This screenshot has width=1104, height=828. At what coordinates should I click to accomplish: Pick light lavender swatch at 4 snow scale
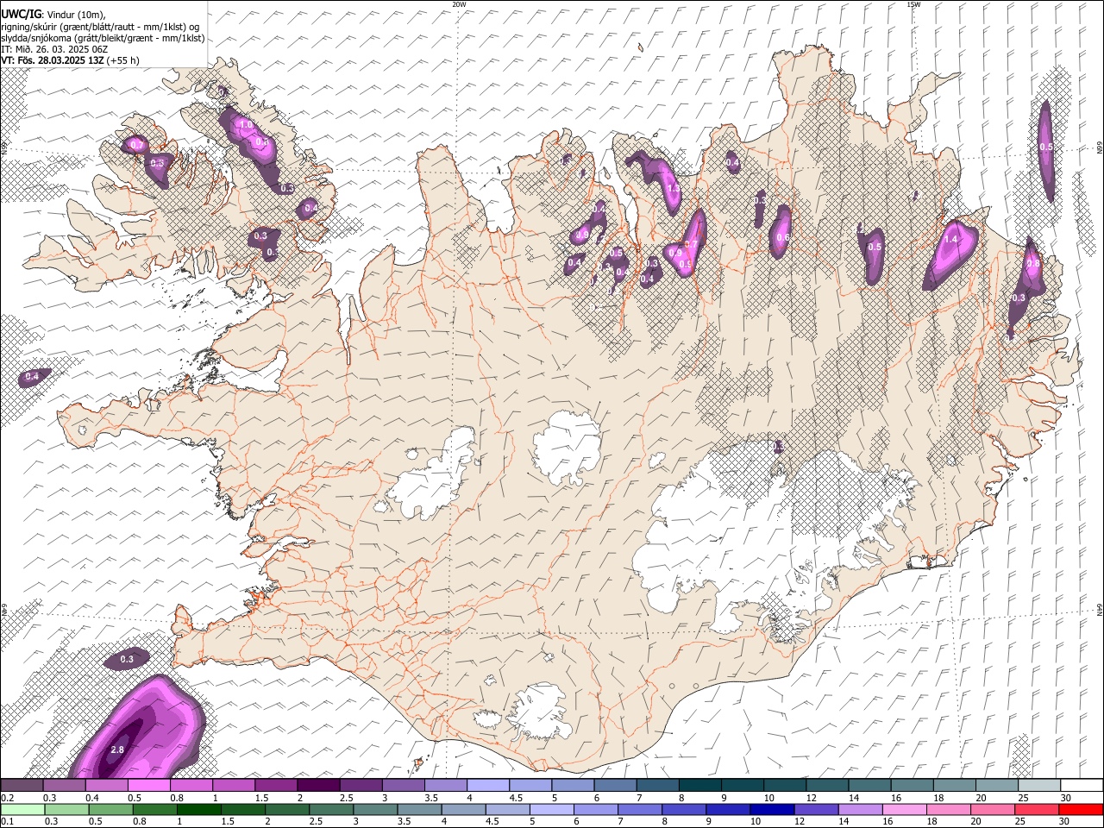pyautogui.click(x=487, y=785)
